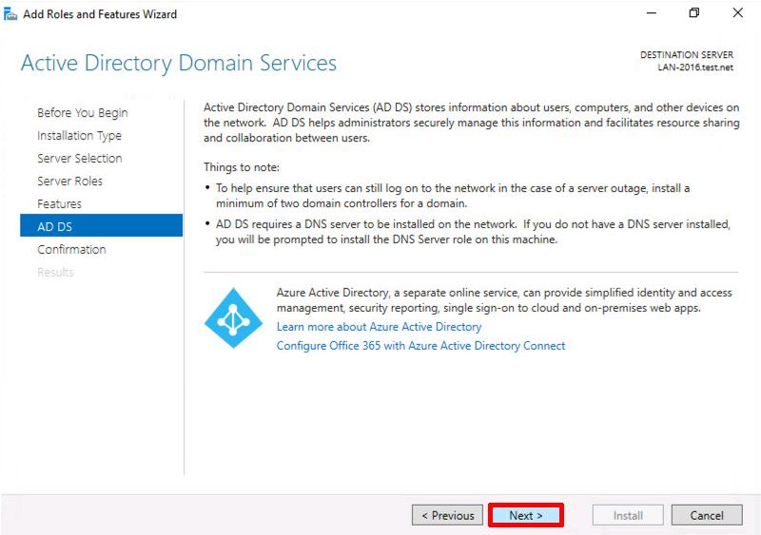Select the Server Selection step
The image size is (761, 535).
pos(80,158)
